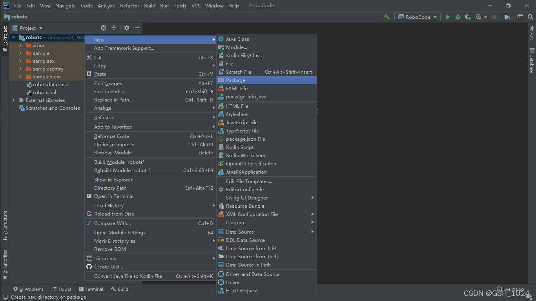
Task: Select Package in New submenu
Action: coord(267,80)
